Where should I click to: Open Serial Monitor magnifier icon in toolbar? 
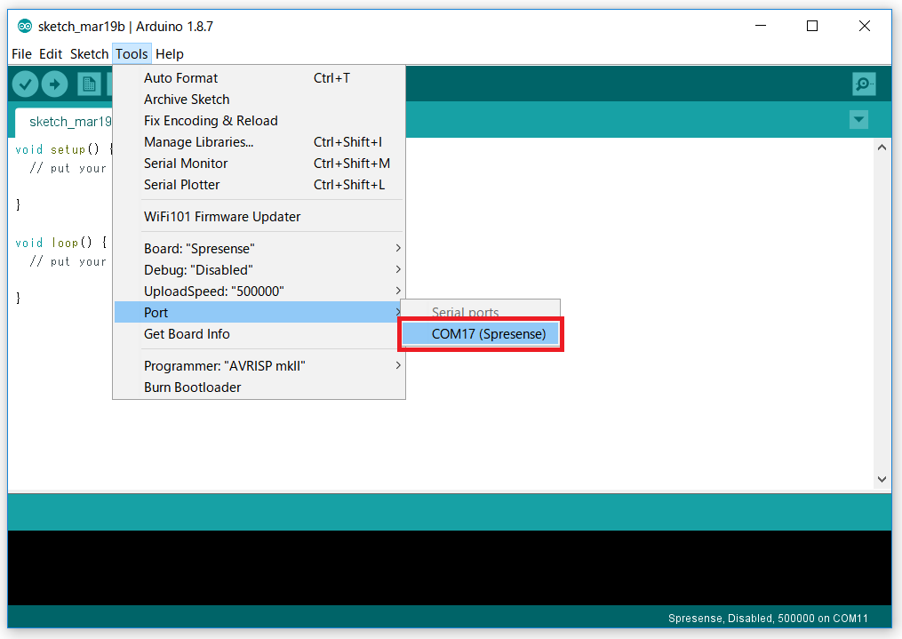click(863, 84)
